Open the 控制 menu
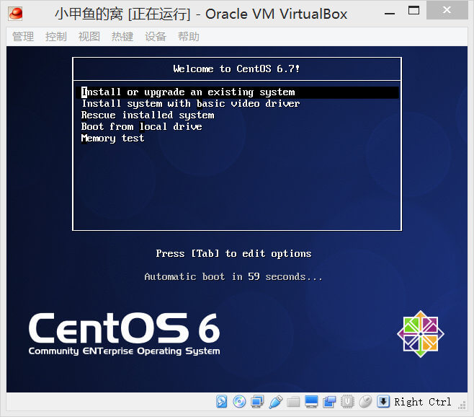This screenshot has width=474, height=417. 55,37
